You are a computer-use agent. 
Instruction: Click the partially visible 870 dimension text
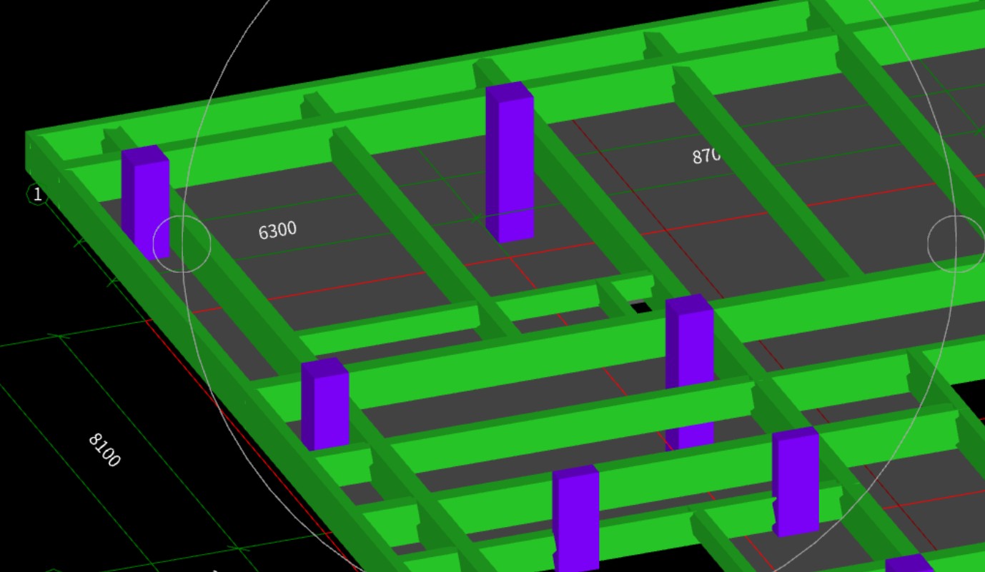coord(706,156)
